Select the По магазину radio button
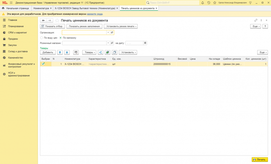Image resolution: width=271 pixels, height=164 pixels. coord(61,38)
